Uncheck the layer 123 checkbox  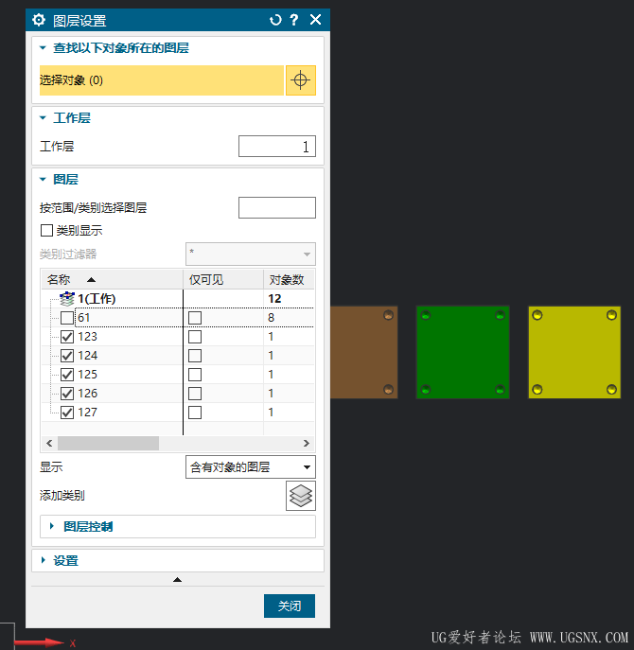click(x=67, y=337)
